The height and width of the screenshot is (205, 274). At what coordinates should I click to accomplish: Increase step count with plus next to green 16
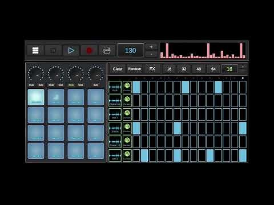coord(243,67)
